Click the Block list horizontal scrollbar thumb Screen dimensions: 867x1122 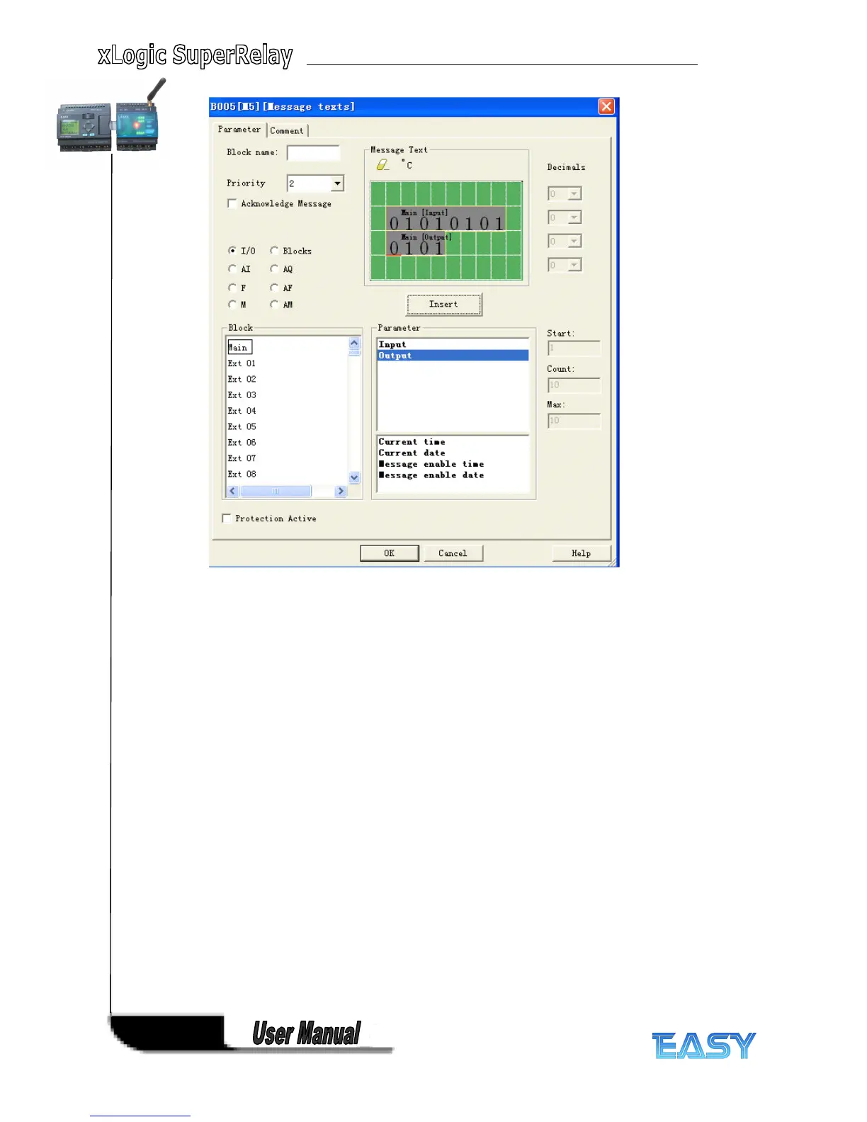tap(276, 491)
